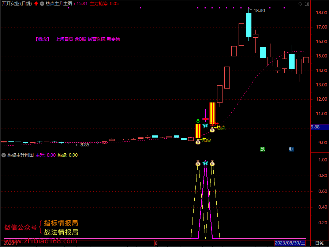Click the 主力抢筹: 0.05 value

point(104,4)
